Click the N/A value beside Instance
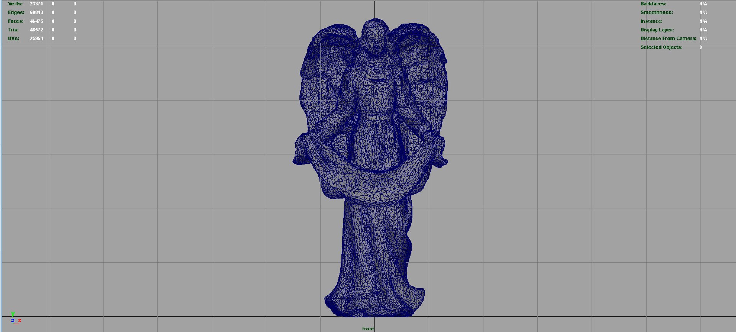Image resolution: width=736 pixels, height=332 pixels. 703,21
